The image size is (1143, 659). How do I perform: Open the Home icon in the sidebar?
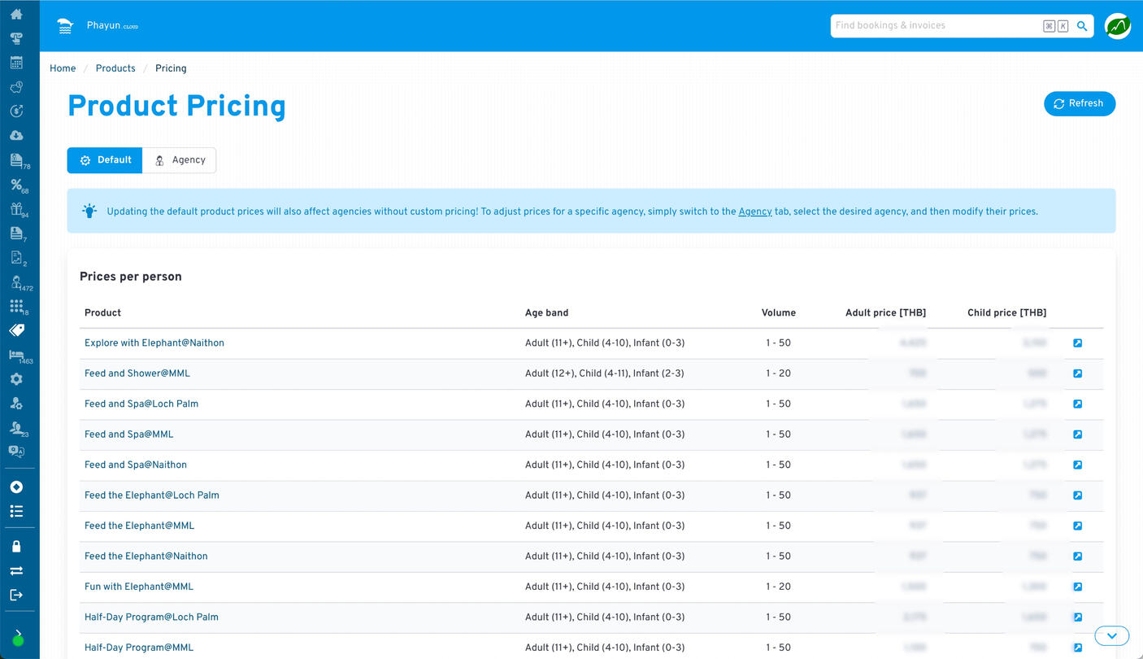[16, 14]
